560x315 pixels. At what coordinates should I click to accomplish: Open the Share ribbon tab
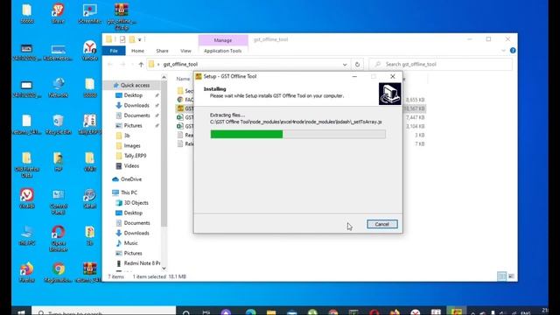[162, 51]
